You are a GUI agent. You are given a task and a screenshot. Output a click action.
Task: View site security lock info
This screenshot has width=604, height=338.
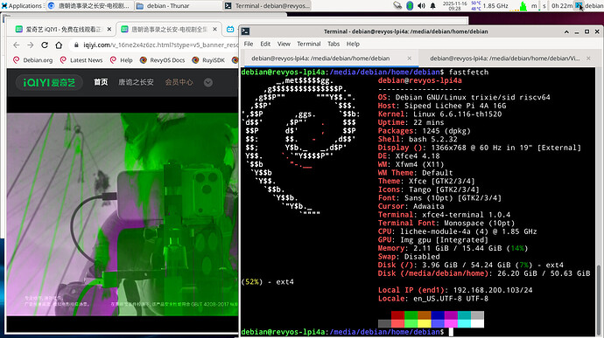pos(76,45)
